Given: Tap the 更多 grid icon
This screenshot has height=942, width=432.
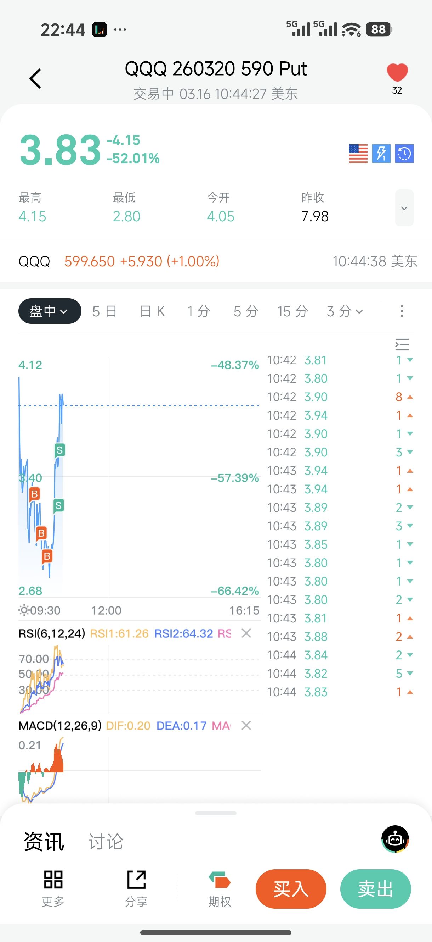Looking at the screenshot, I should tap(53, 880).
